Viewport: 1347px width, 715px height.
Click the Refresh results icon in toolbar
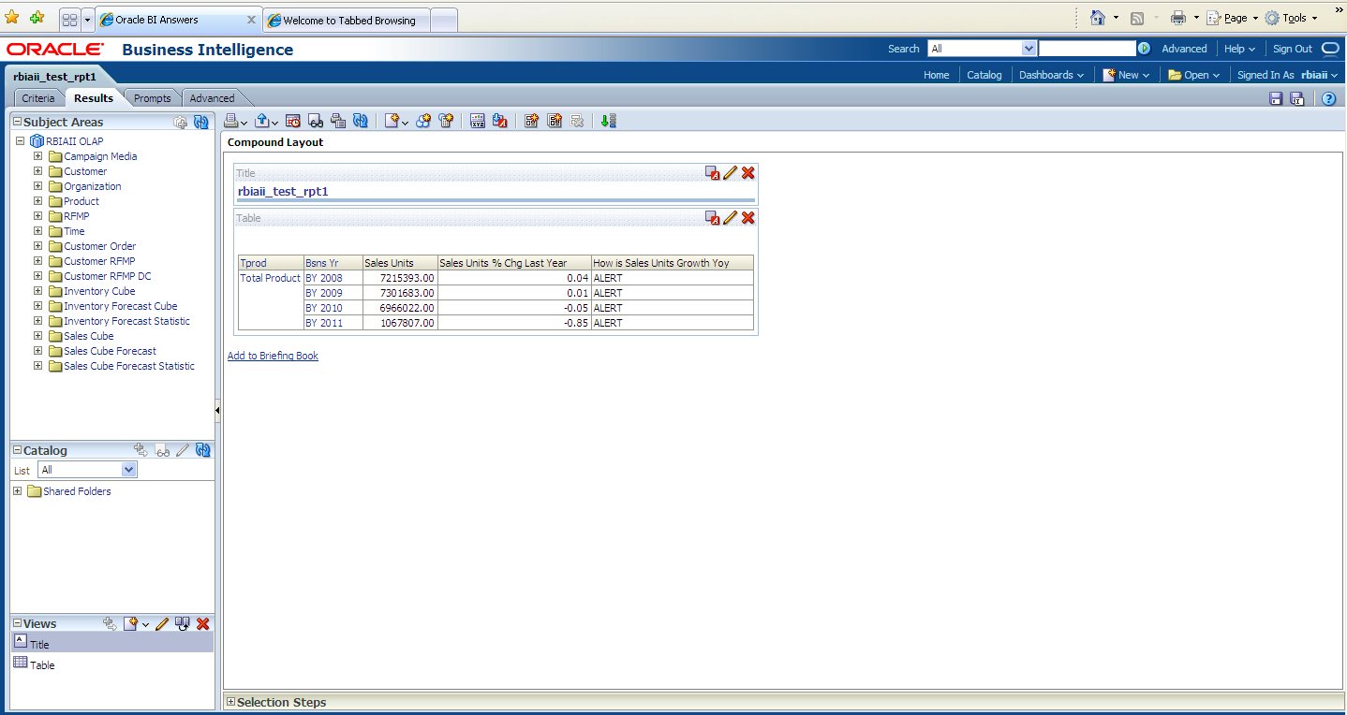[361, 121]
